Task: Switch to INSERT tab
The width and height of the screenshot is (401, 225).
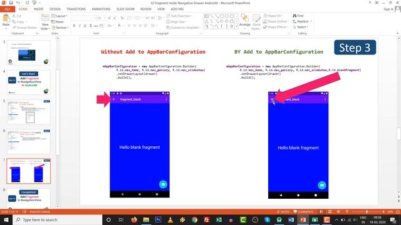Action: [39, 9]
